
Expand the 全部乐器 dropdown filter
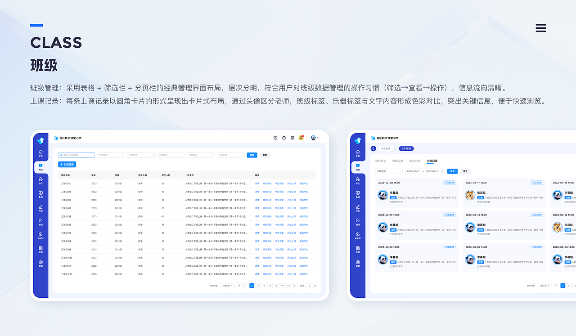pos(230,155)
